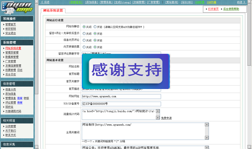This screenshot has height=149, width=252.
Task: Select 关闭 radio for 网站伪静态
Action: (84, 27)
